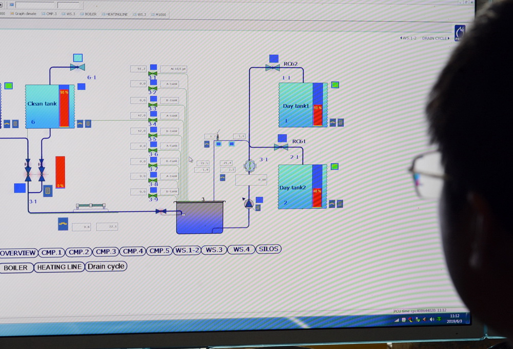Open the trend icon next to Day tank1
The image size is (513, 349).
(x=333, y=122)
